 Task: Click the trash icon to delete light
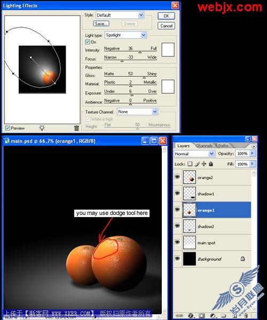pos(76,128)
